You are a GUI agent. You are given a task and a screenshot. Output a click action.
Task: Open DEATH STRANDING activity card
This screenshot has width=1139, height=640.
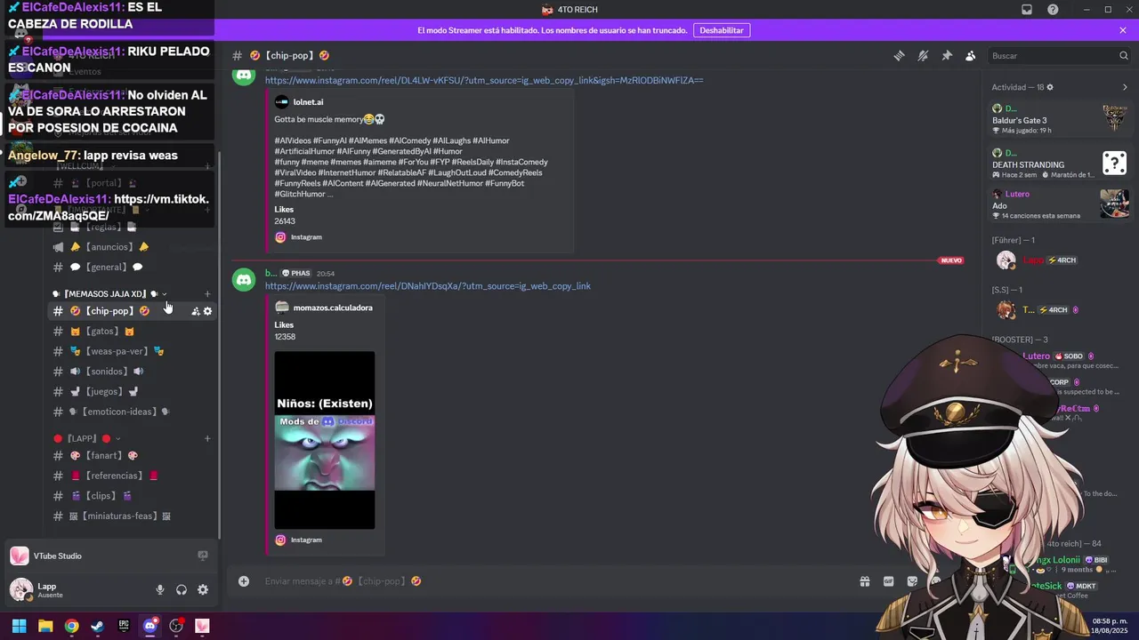[x=1060, y=164]
